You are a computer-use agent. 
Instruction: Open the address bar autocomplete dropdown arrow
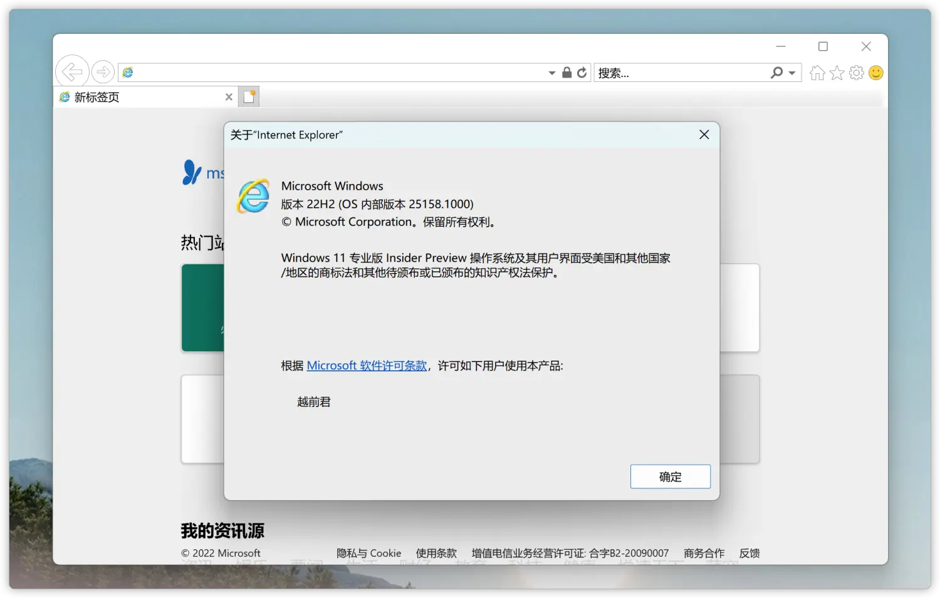point(551,73)
